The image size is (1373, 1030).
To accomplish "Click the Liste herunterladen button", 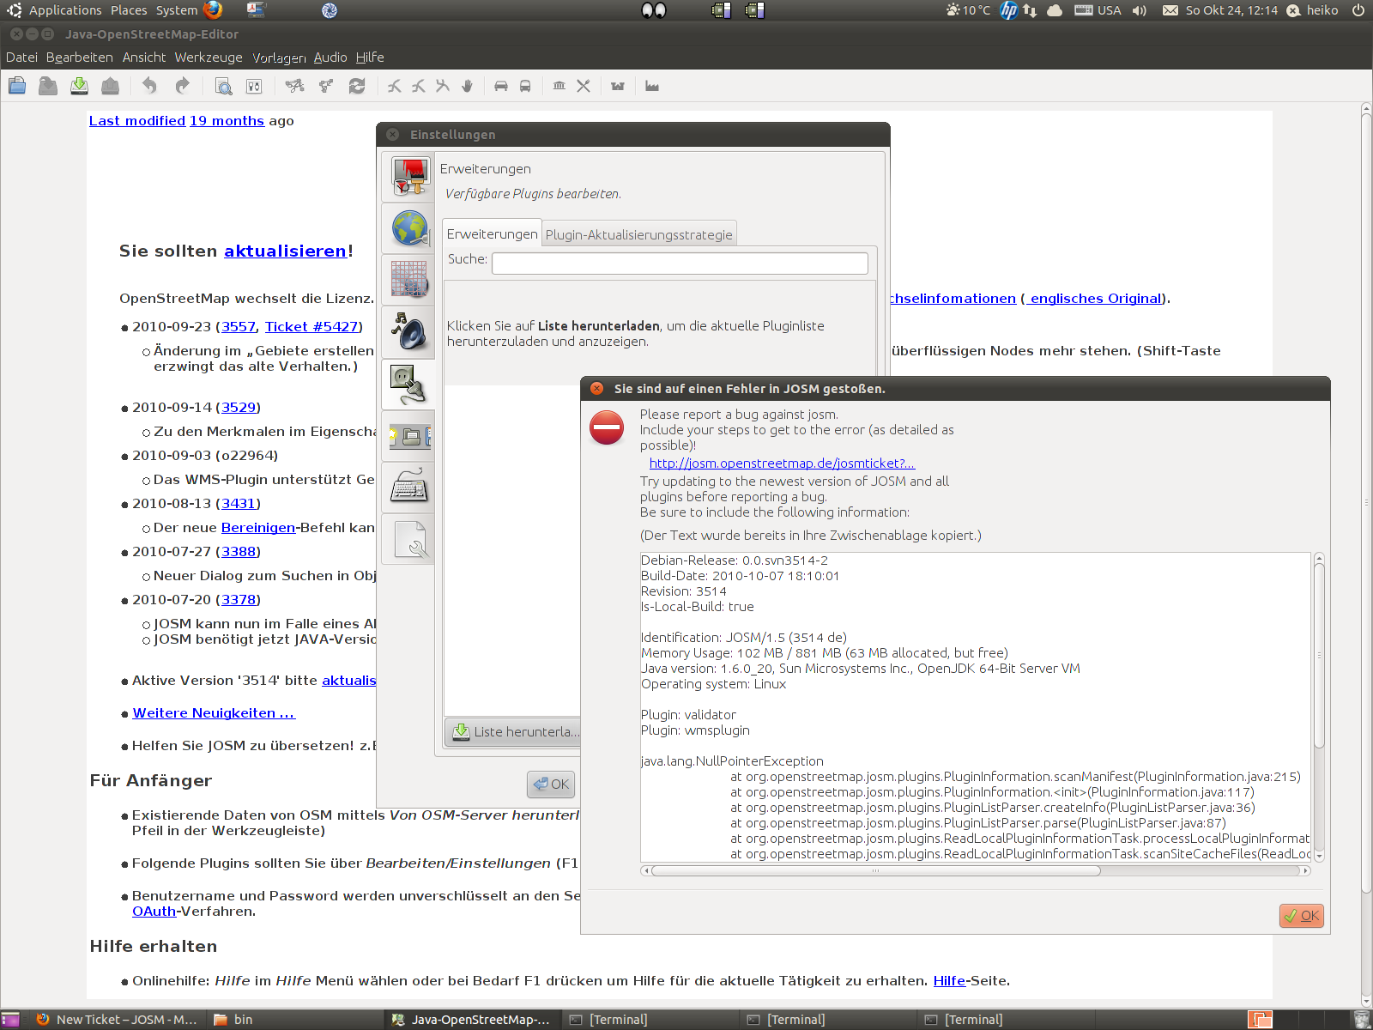I will coord(515,731).
